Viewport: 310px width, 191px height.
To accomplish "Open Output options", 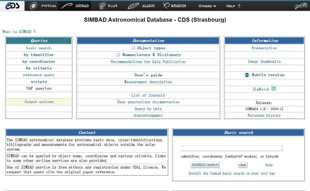I will click(x=39, y=102).
